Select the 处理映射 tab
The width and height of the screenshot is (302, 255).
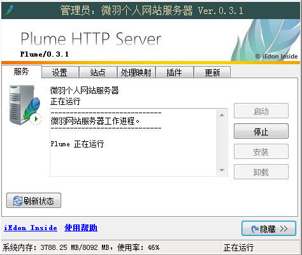tap(136, 72)
